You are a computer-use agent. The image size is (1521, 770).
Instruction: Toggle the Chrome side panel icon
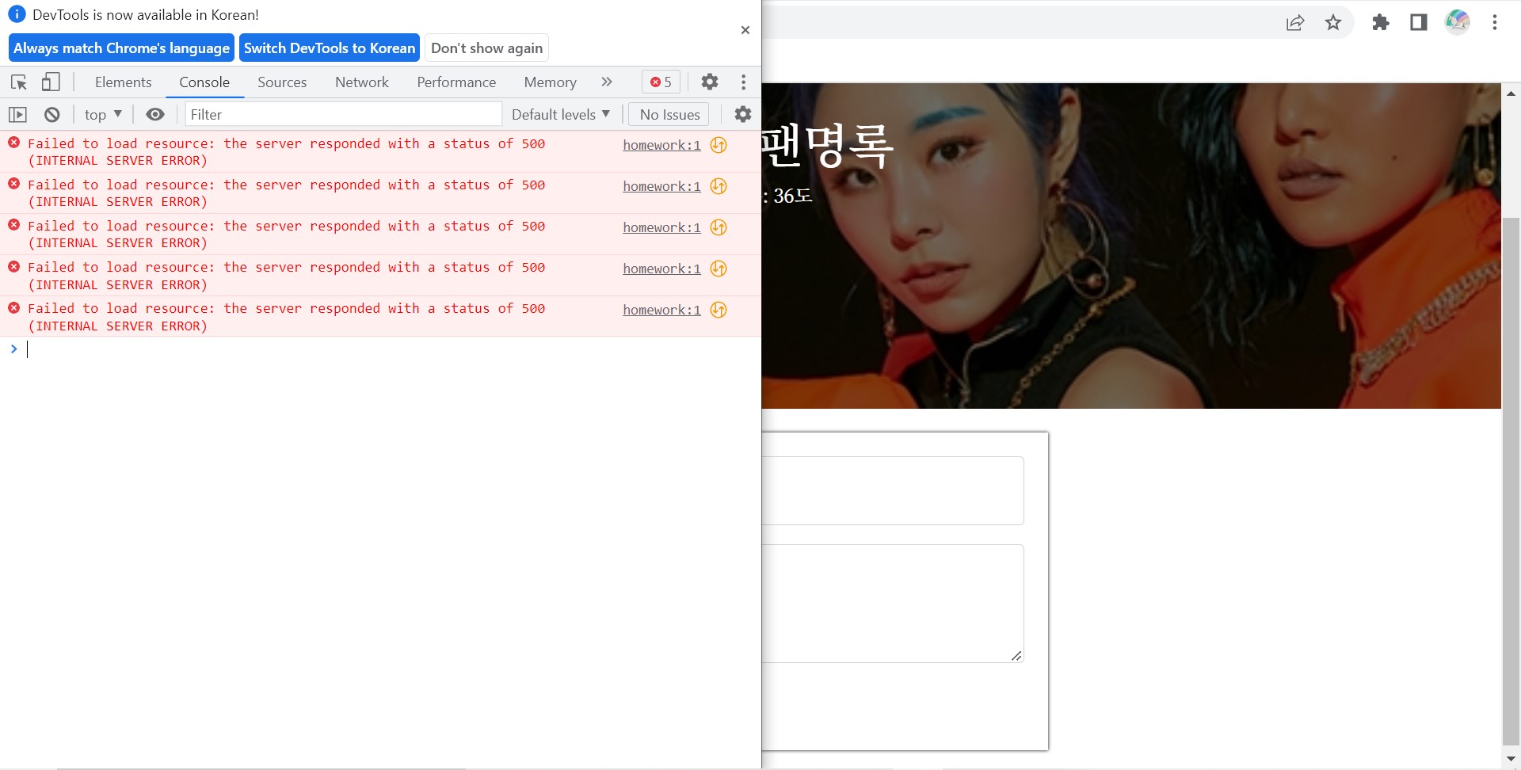(1419, 23)
